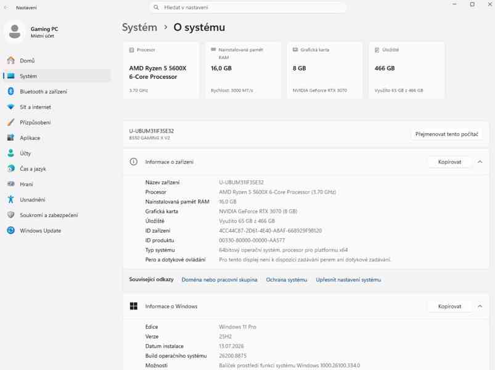Open Doména nebo pracovní skupina link

pyautogui.click(x=219, y=280)
